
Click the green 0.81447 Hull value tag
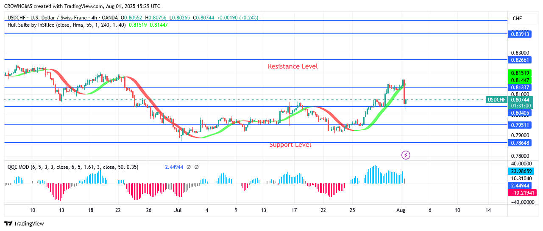point(520,80)
